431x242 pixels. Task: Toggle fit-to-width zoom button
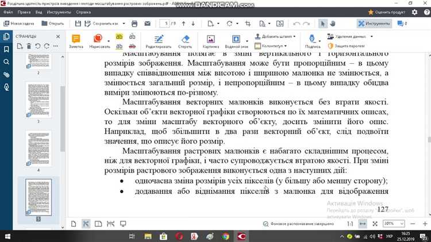coord(363,224)
